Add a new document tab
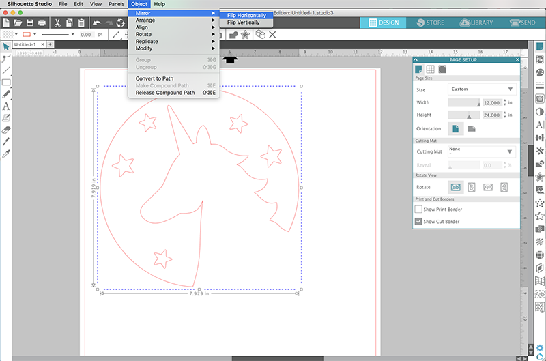This screenshot has width=546, height=361. tap(50, 44)
